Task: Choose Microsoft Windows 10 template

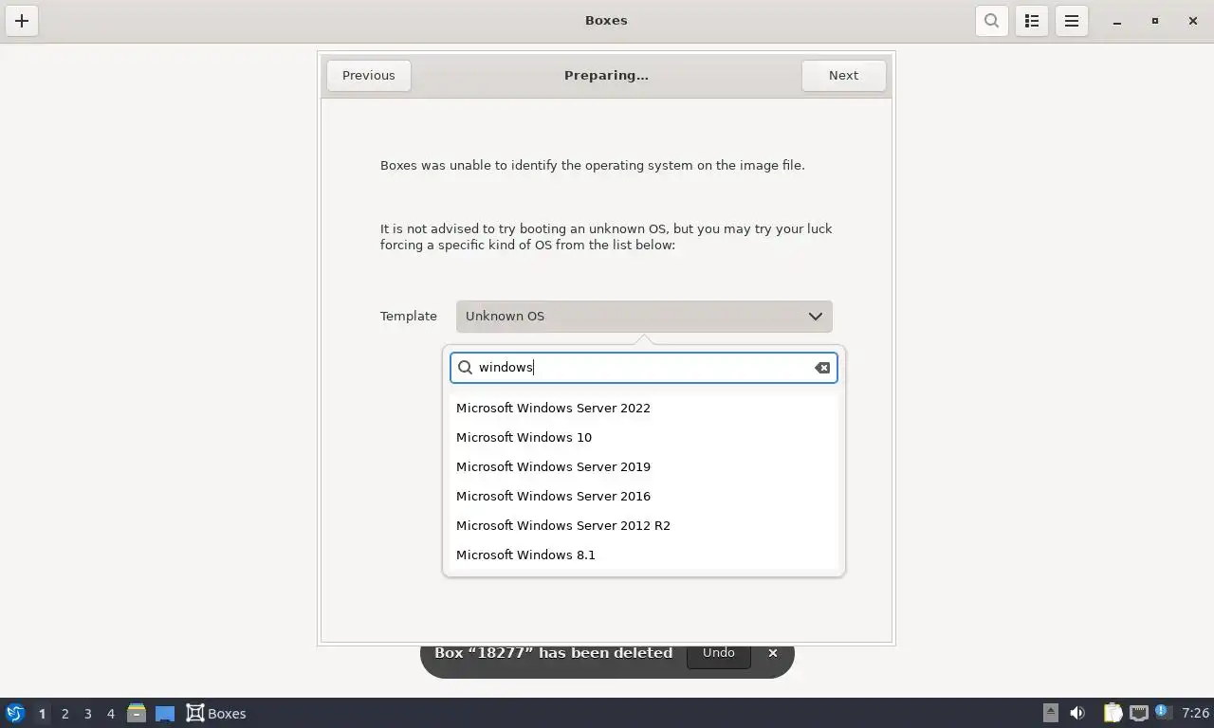Action: 644,438
